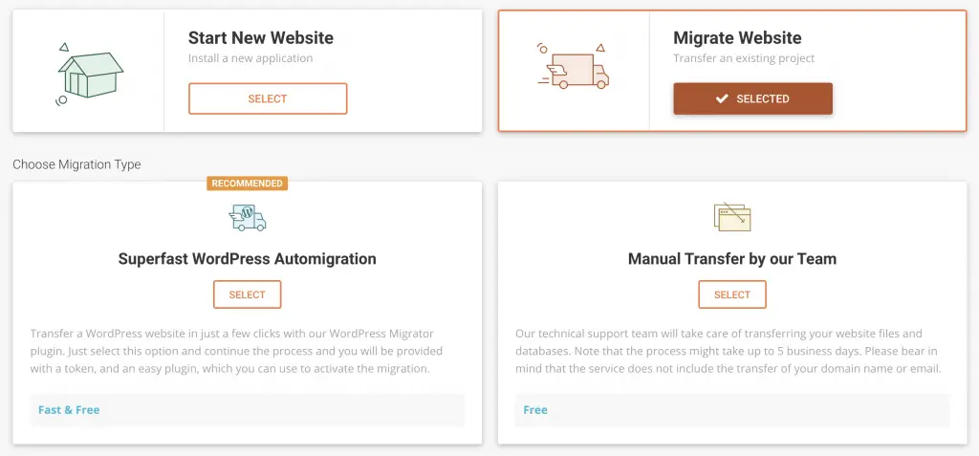This screenshot has width=979, height=456.
Task: Click the WordPress Migrator plugin description text
Action: tap(247, 351)
